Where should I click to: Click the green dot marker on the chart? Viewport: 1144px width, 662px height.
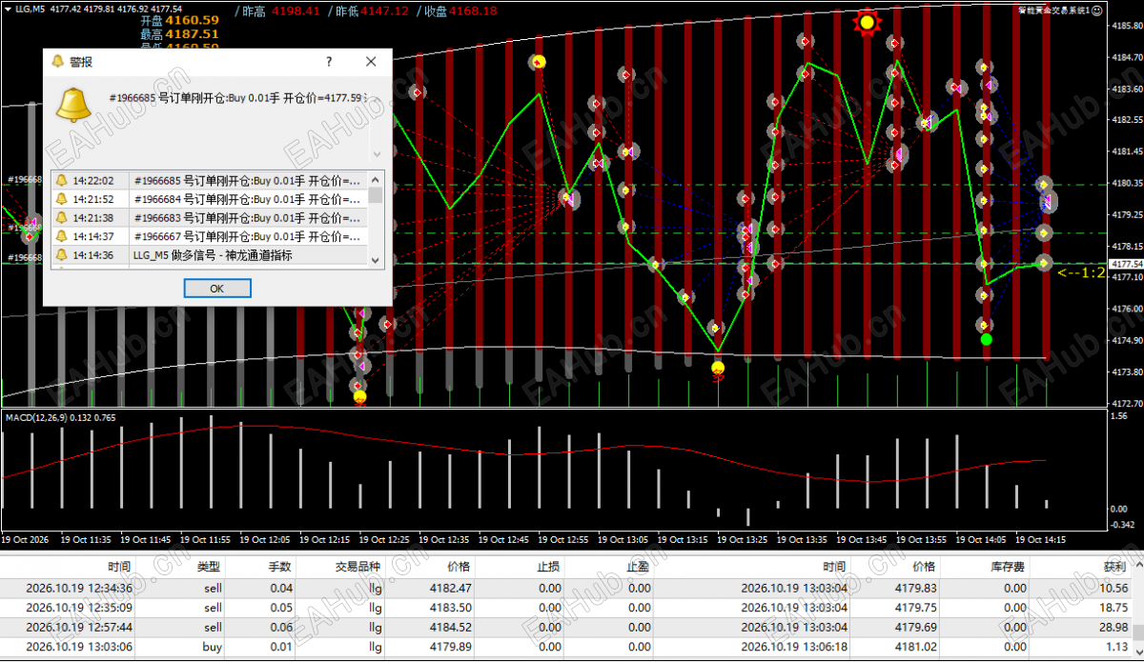click(986, 339)
